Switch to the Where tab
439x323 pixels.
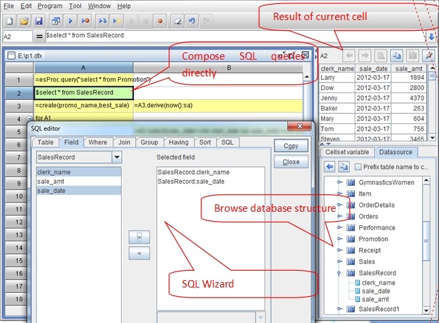98,143
